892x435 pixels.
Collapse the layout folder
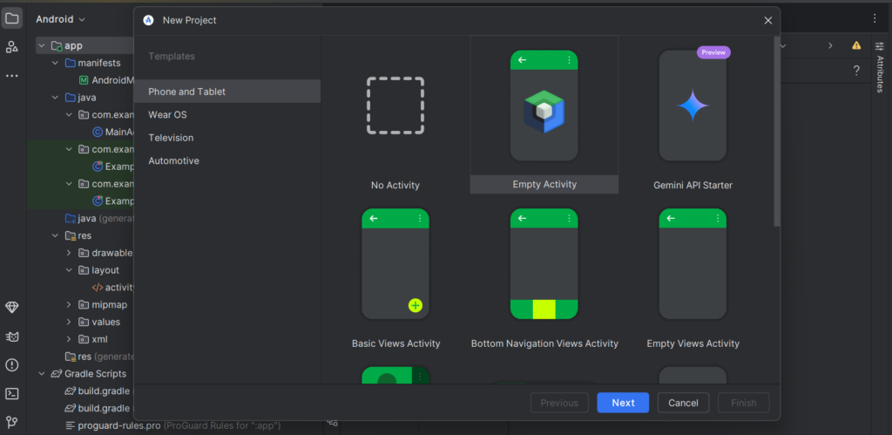click(69, 270)
